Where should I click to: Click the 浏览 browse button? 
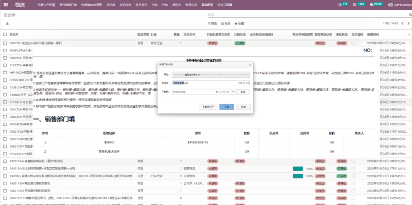coord(243,92)
